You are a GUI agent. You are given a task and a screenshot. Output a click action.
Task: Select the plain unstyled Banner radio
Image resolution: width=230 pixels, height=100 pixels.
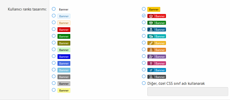pos(54,9)
